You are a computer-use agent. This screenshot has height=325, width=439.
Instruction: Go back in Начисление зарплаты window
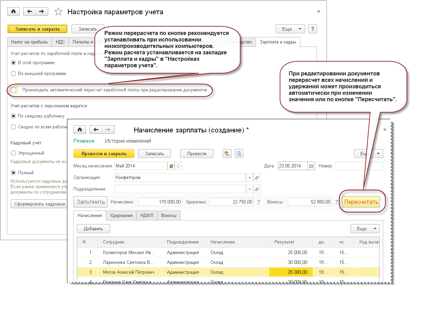[96, 130]
